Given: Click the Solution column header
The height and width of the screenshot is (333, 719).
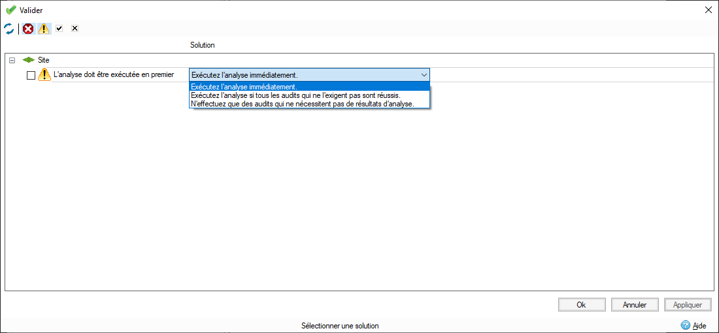Looking at the screenshot, I should pyautogui.click(x=203, y=45).
